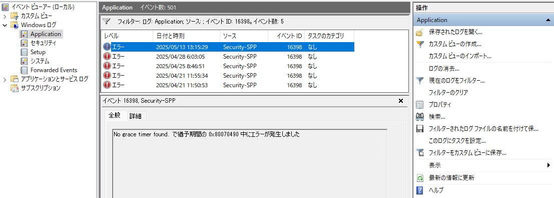Viewport: 554px width, 198px height.
Task: Click the Windows ログ folder icon
Action: click(15, 25)
